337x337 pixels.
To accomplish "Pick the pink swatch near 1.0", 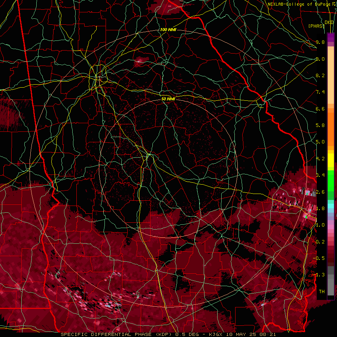I will pyautogui.click(x=331, y=227).
